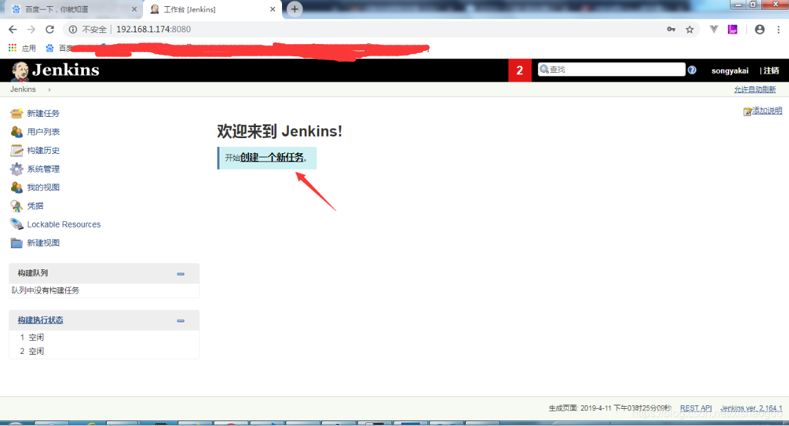Click the saved password key icon
789x426 pixels.
tap(671, 30)
